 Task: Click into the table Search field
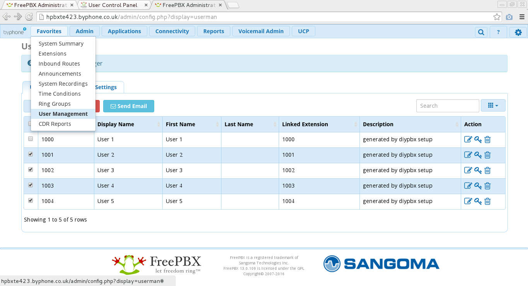[x=447, y=106]
